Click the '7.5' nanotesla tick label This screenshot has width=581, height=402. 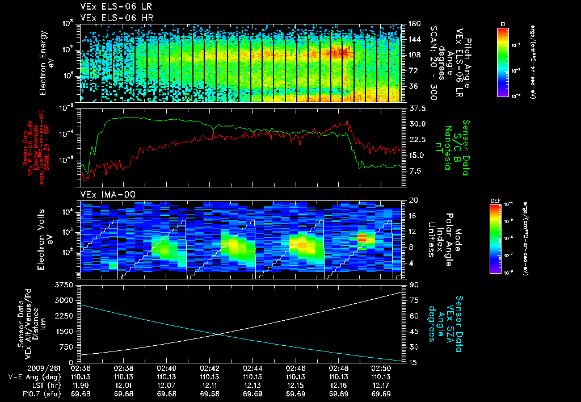[x=415, y=171]
